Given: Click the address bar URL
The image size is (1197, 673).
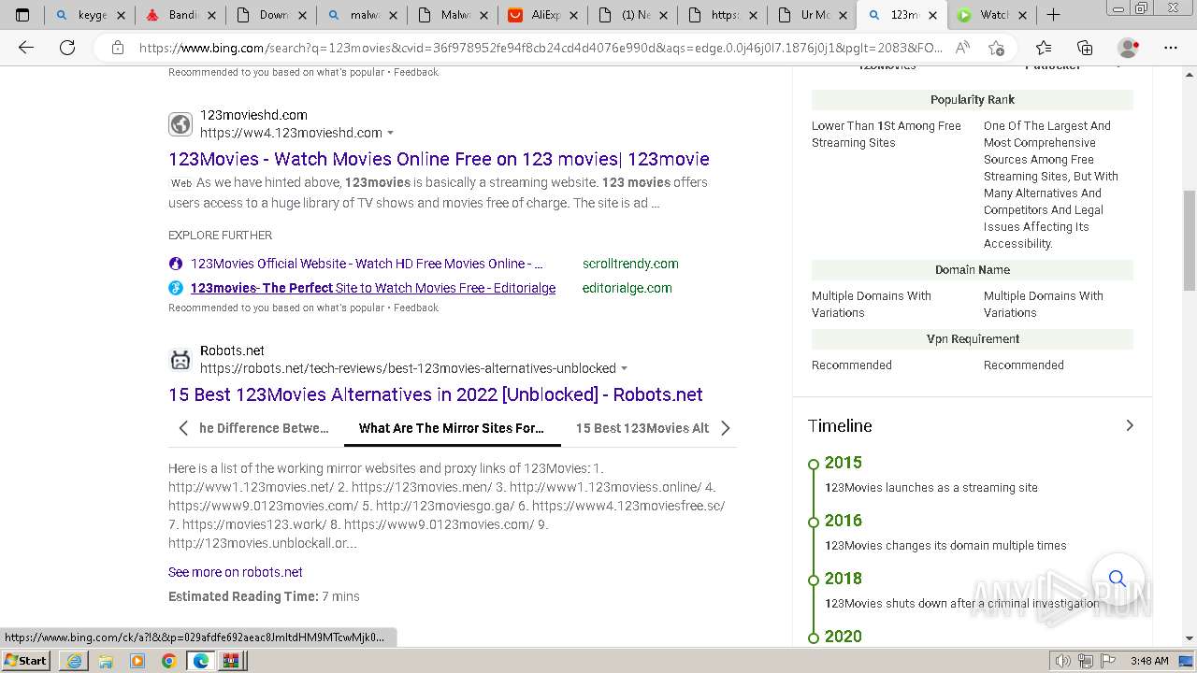Looking at the screenshot, I should 541,48.
